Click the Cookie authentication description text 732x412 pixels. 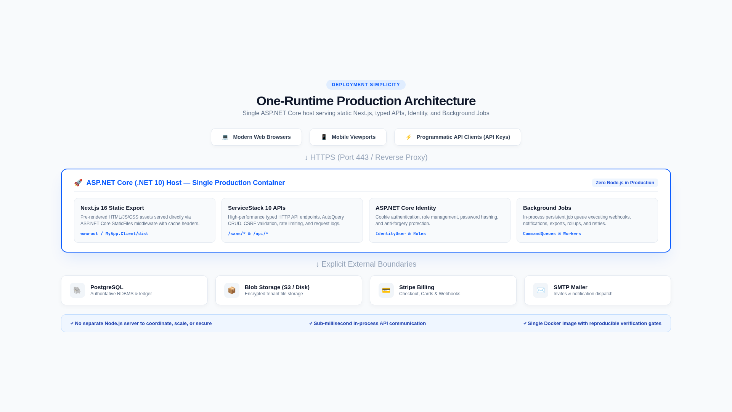(437, 220)
